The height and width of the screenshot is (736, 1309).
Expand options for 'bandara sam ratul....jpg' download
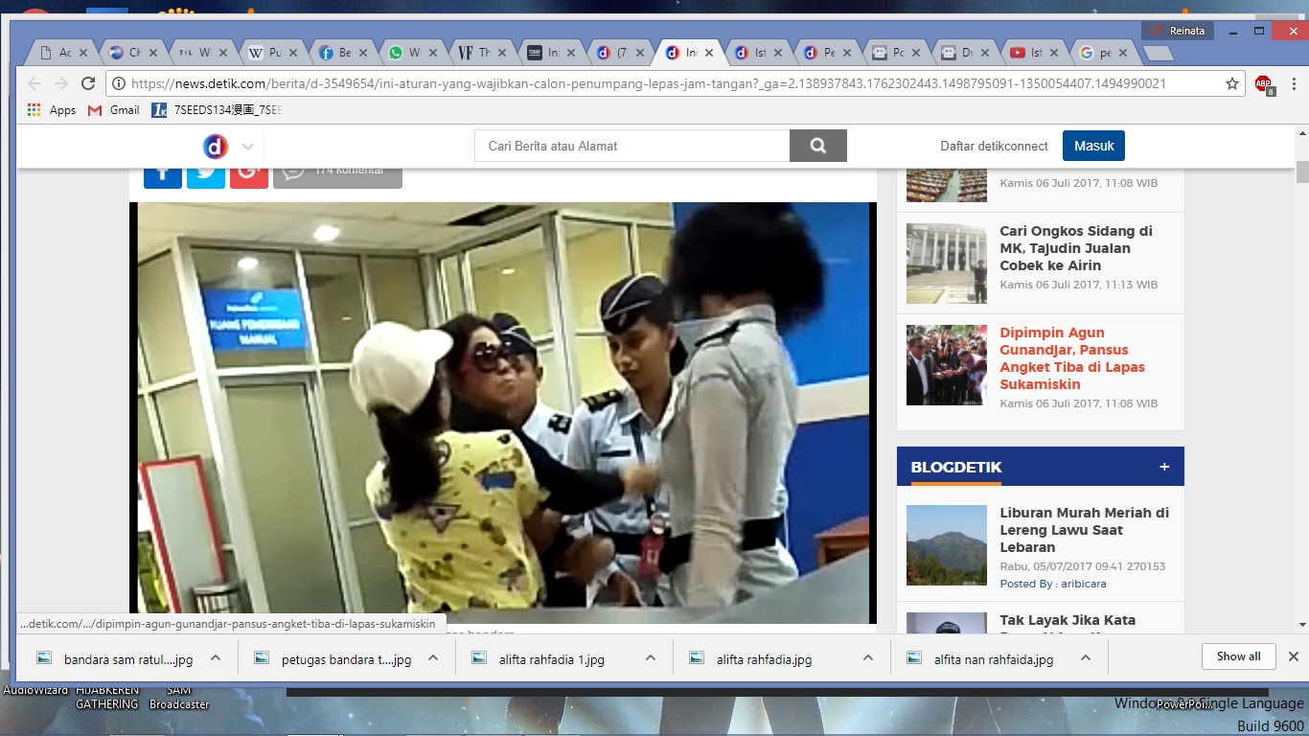(x=216, y=657)
